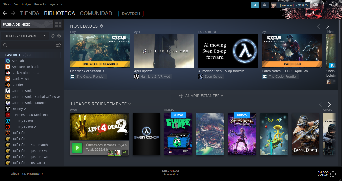The width and height of the screenshot is (342, 181).
Task: Select the Black Mesa icon in favorites
Action: (8, 79)
